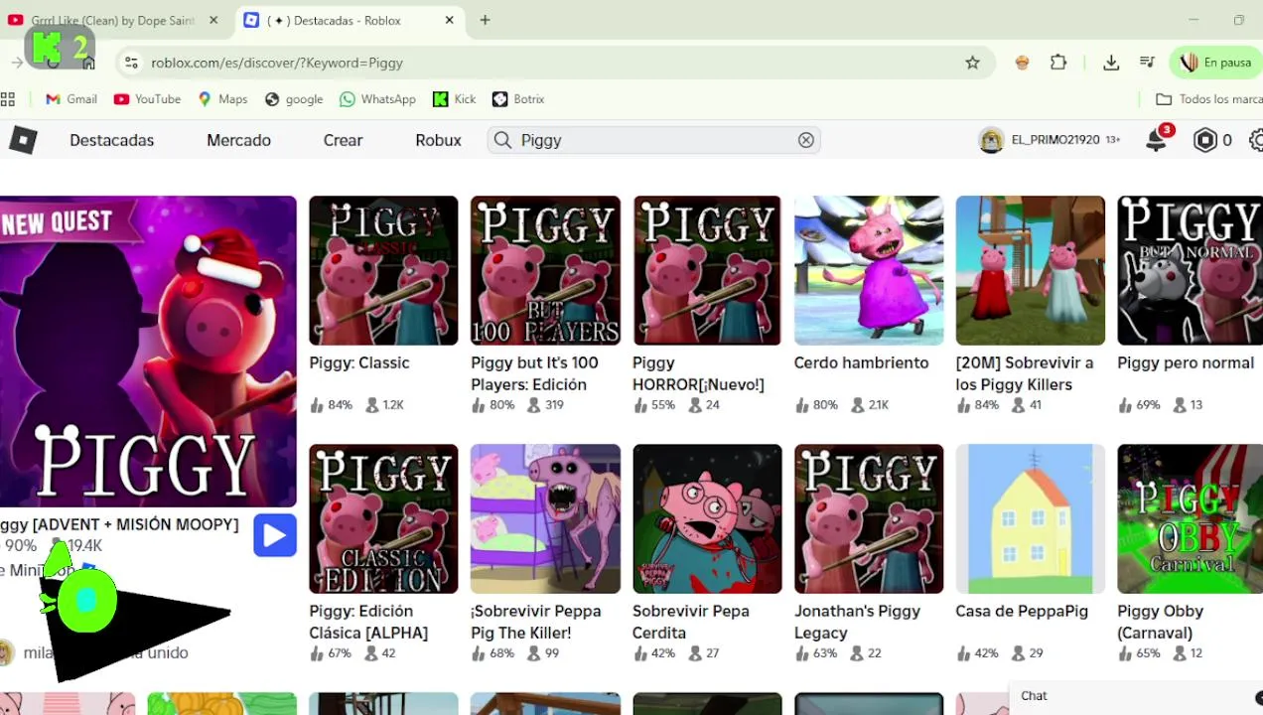Open the Kick bookmark
Screen dimensions: 1263x715
(455, 99)
